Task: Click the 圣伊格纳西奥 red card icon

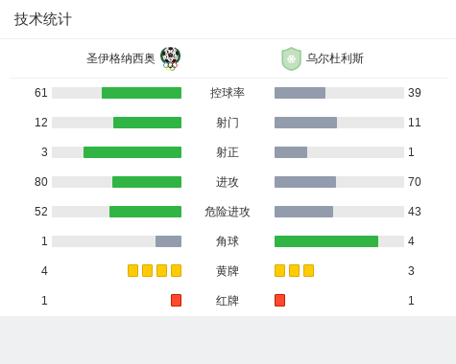Action: 176,301
